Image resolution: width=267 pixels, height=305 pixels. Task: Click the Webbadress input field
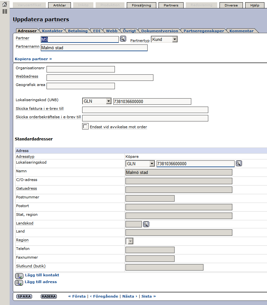click(x=100, y=78)
